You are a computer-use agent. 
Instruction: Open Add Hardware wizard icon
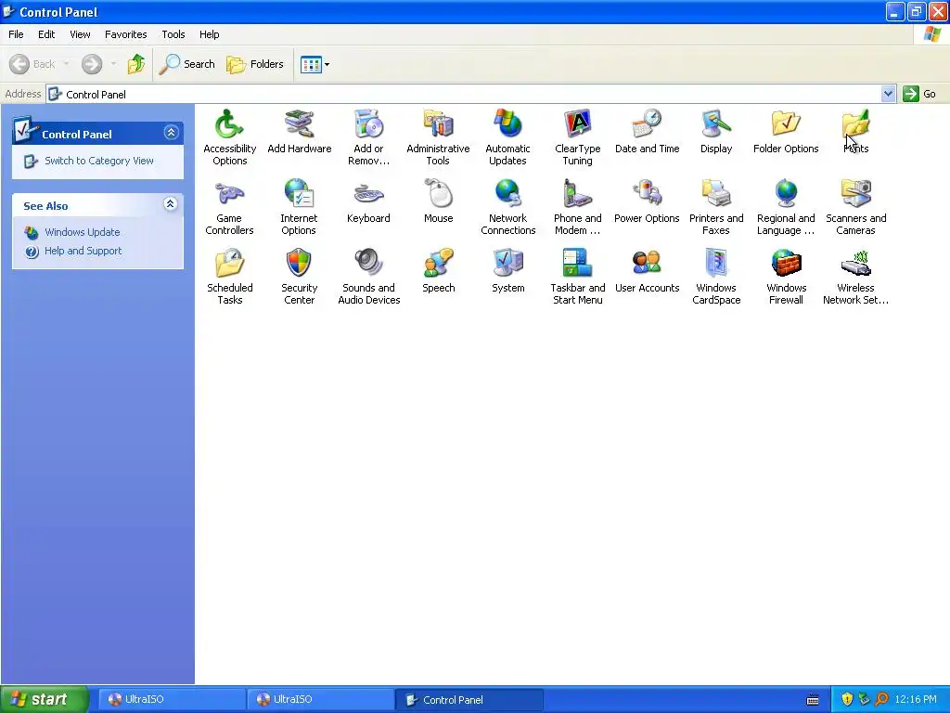[x=299, y=124]
